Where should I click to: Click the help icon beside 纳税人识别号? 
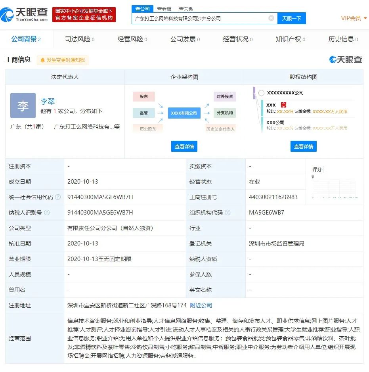pos(47,213)
